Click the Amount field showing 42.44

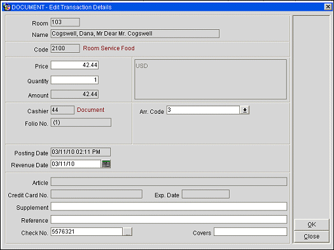[x=74, y=94]
